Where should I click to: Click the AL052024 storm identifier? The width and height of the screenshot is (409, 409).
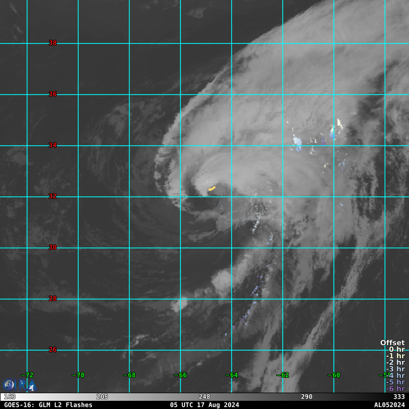pyautogui.click(x=389, y=405)
